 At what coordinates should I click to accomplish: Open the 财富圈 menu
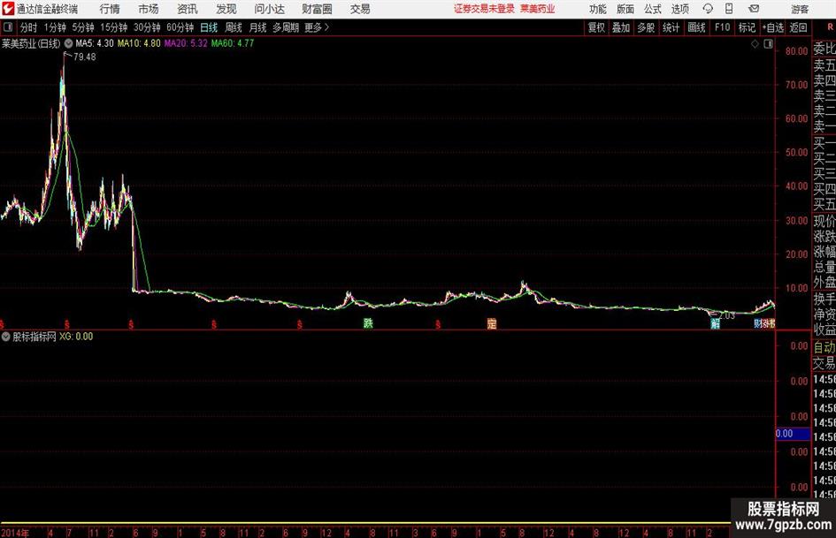(317, 9)
